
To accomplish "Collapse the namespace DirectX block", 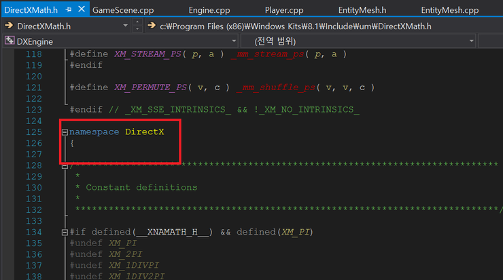I will click(x=65, y=132).
